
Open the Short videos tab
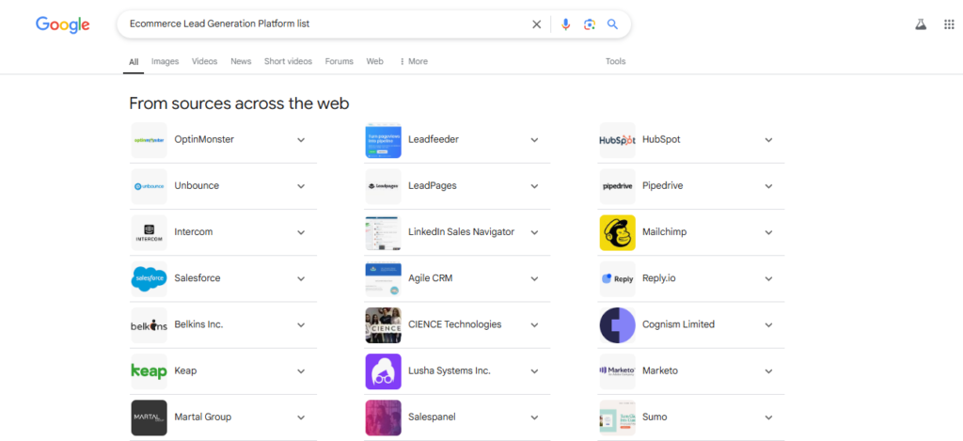[x=288, y=61]
